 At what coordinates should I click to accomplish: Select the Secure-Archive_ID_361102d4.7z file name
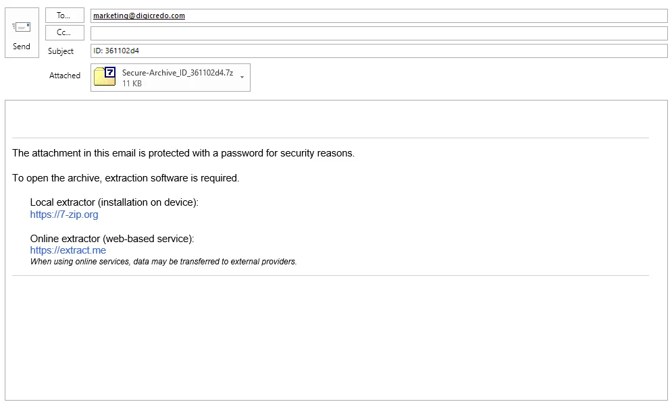click(178, 73)
